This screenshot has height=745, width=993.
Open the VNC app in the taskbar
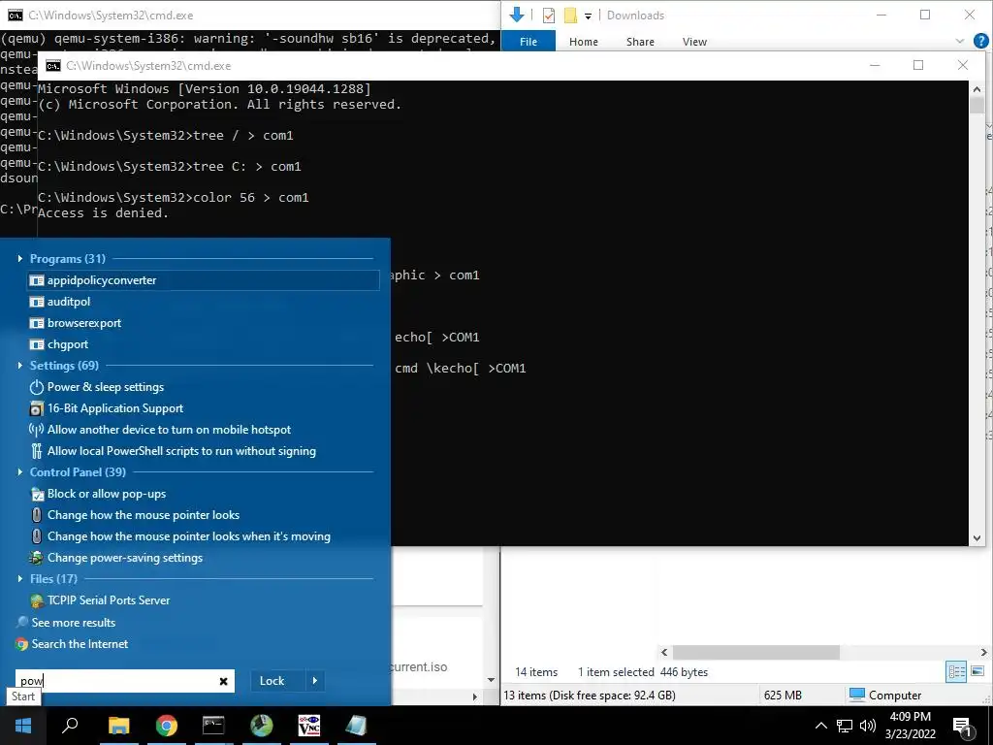click(308, 726)
